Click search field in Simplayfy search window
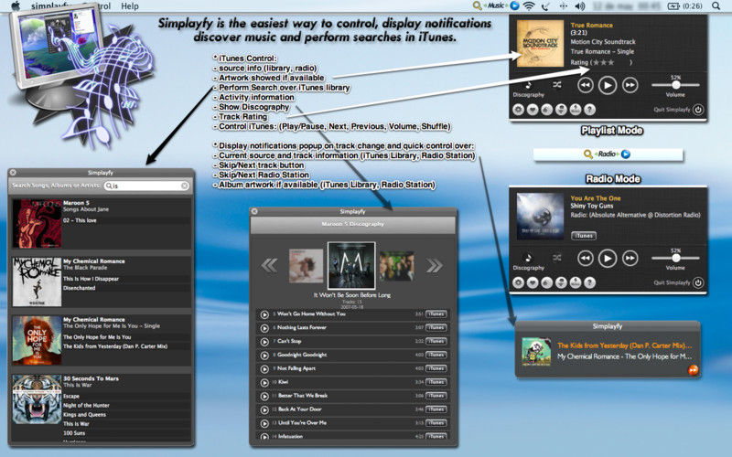 tap(146, 186)
